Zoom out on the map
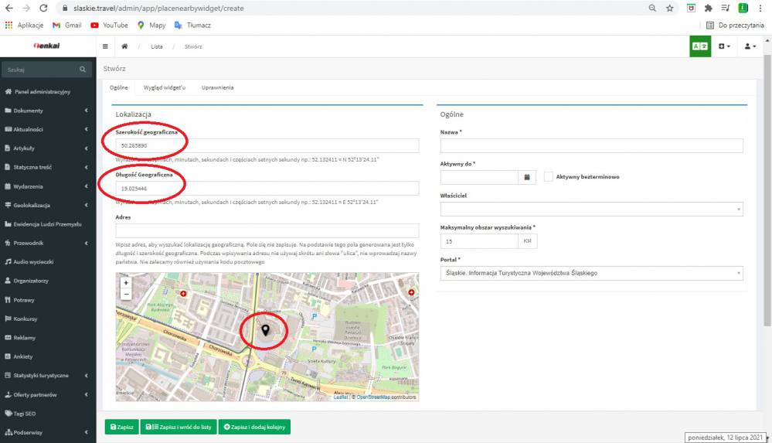 (x=126, y=295)
